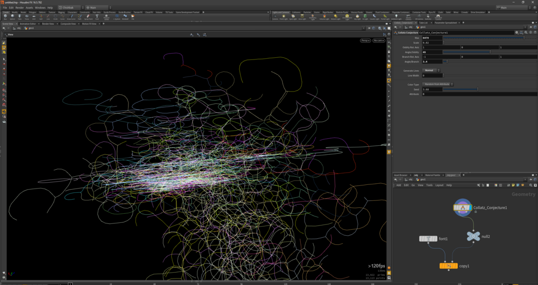Open the Assets menu

click(29, 7)
